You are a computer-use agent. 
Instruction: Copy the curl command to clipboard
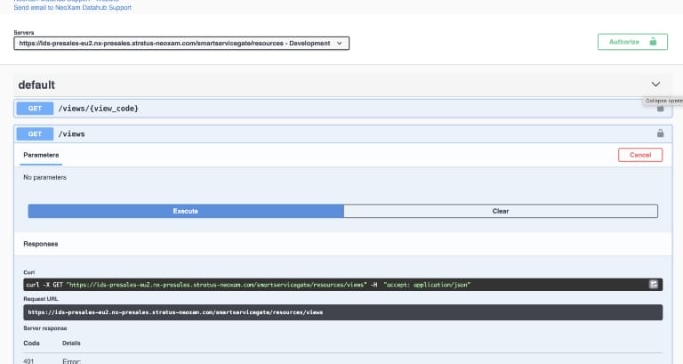pos(653,284)
